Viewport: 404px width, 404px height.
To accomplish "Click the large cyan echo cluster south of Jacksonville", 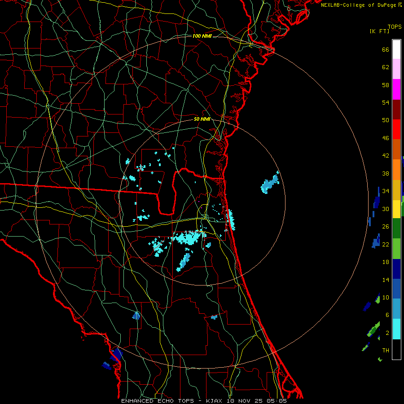I will coord(189,237).
